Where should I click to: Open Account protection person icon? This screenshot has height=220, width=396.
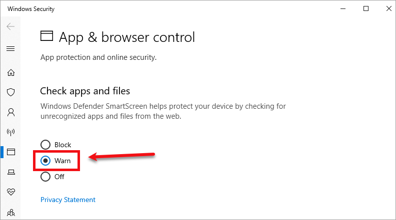click(10, 112)
